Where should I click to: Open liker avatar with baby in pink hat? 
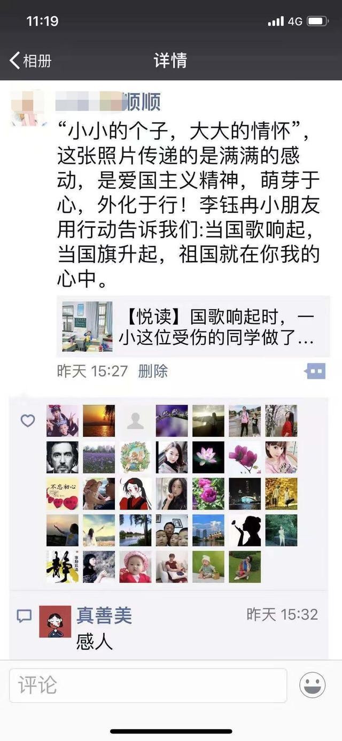(x=135, y=567)
